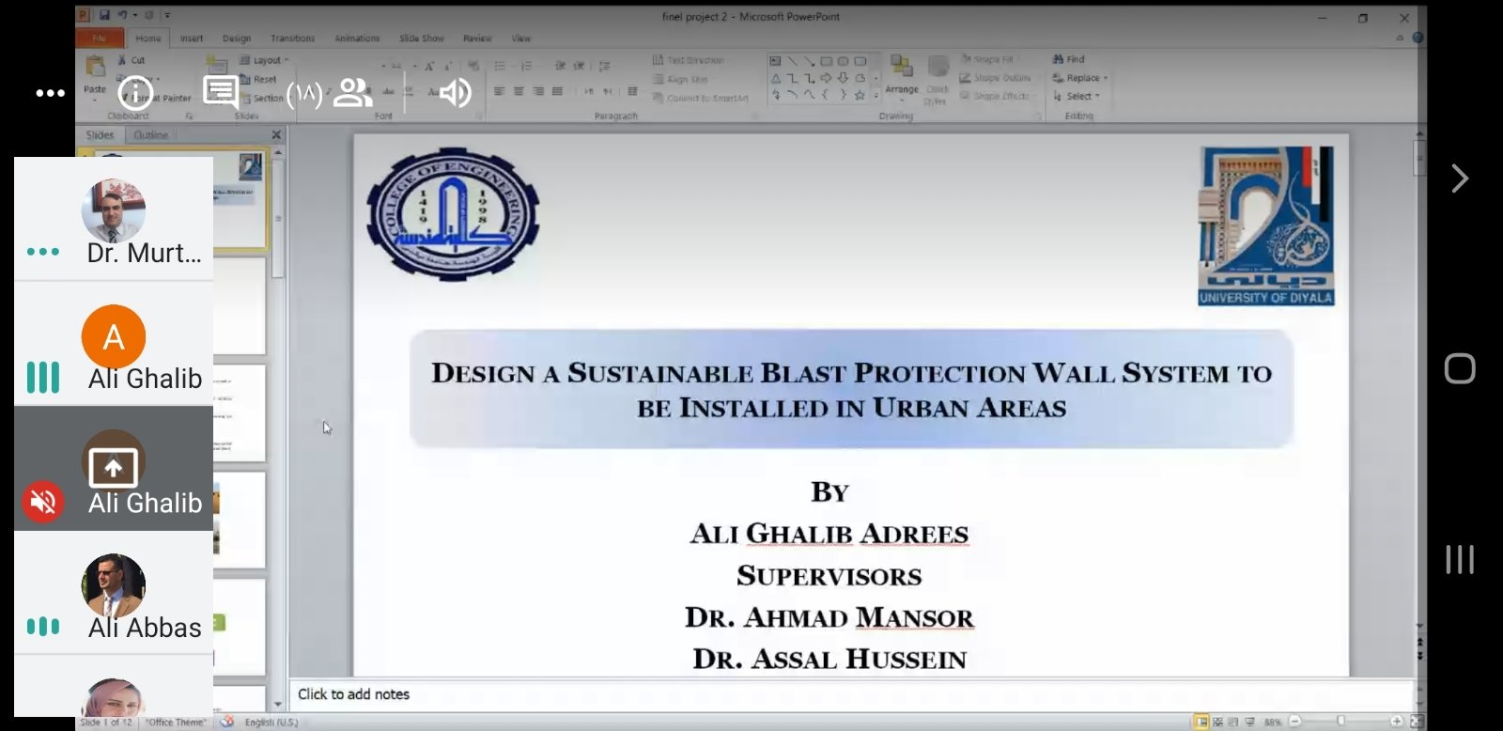Select the Rectangle shape in gallery
1503x731 pixels.
(x=826, y=61)
